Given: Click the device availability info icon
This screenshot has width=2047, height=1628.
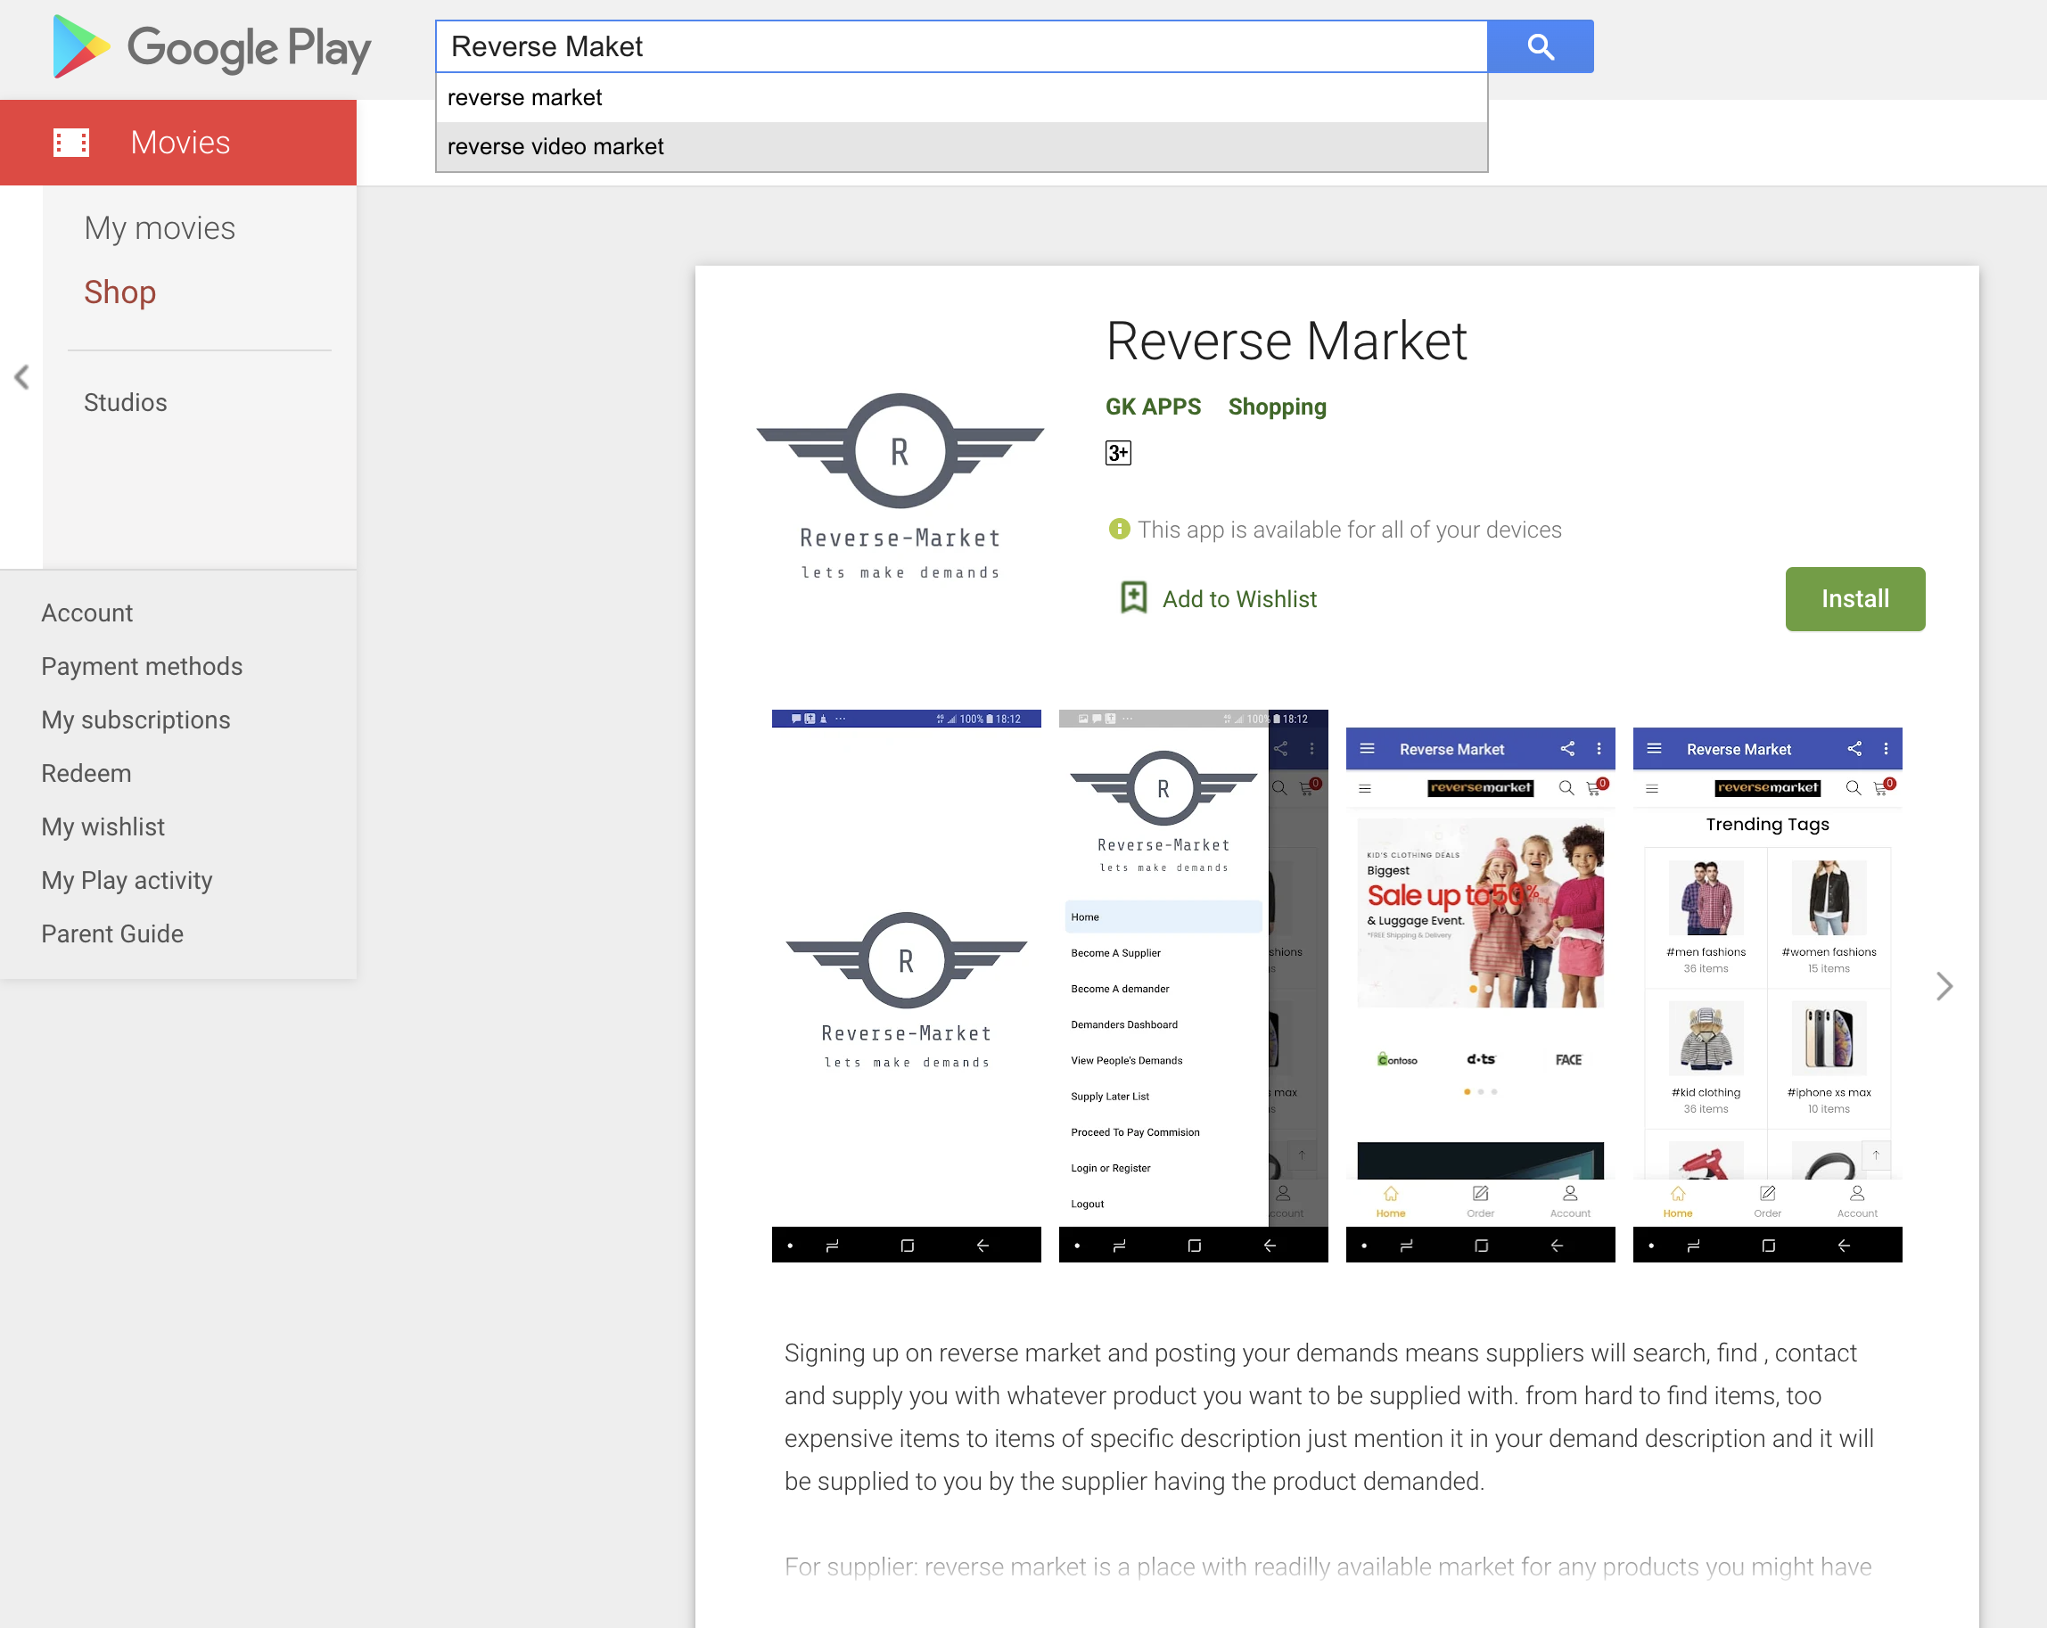Looking at the screenshot, I should point(1120,529).
